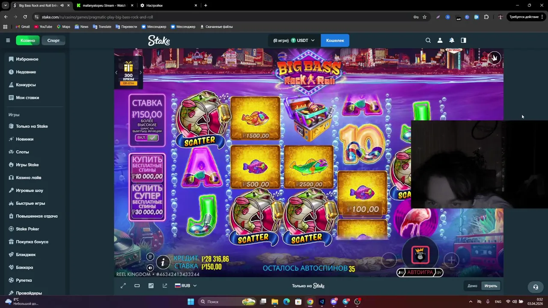Screen dimensions: 548x308
Task: Toggle the ante bet ВКЛ switch
Action: click(x=147, y=138)
